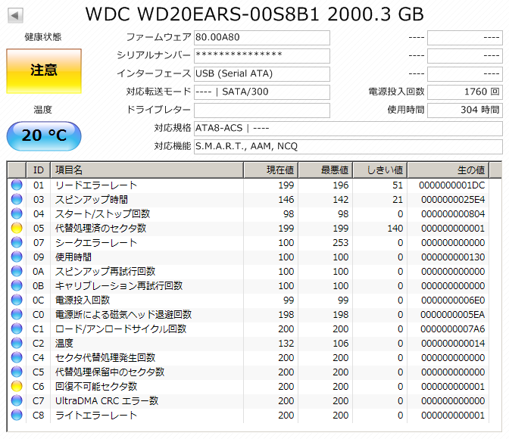Viewport: 509px width, 439px height.
Task: Click raw value 000000000130
Action: tap(453, 257)
